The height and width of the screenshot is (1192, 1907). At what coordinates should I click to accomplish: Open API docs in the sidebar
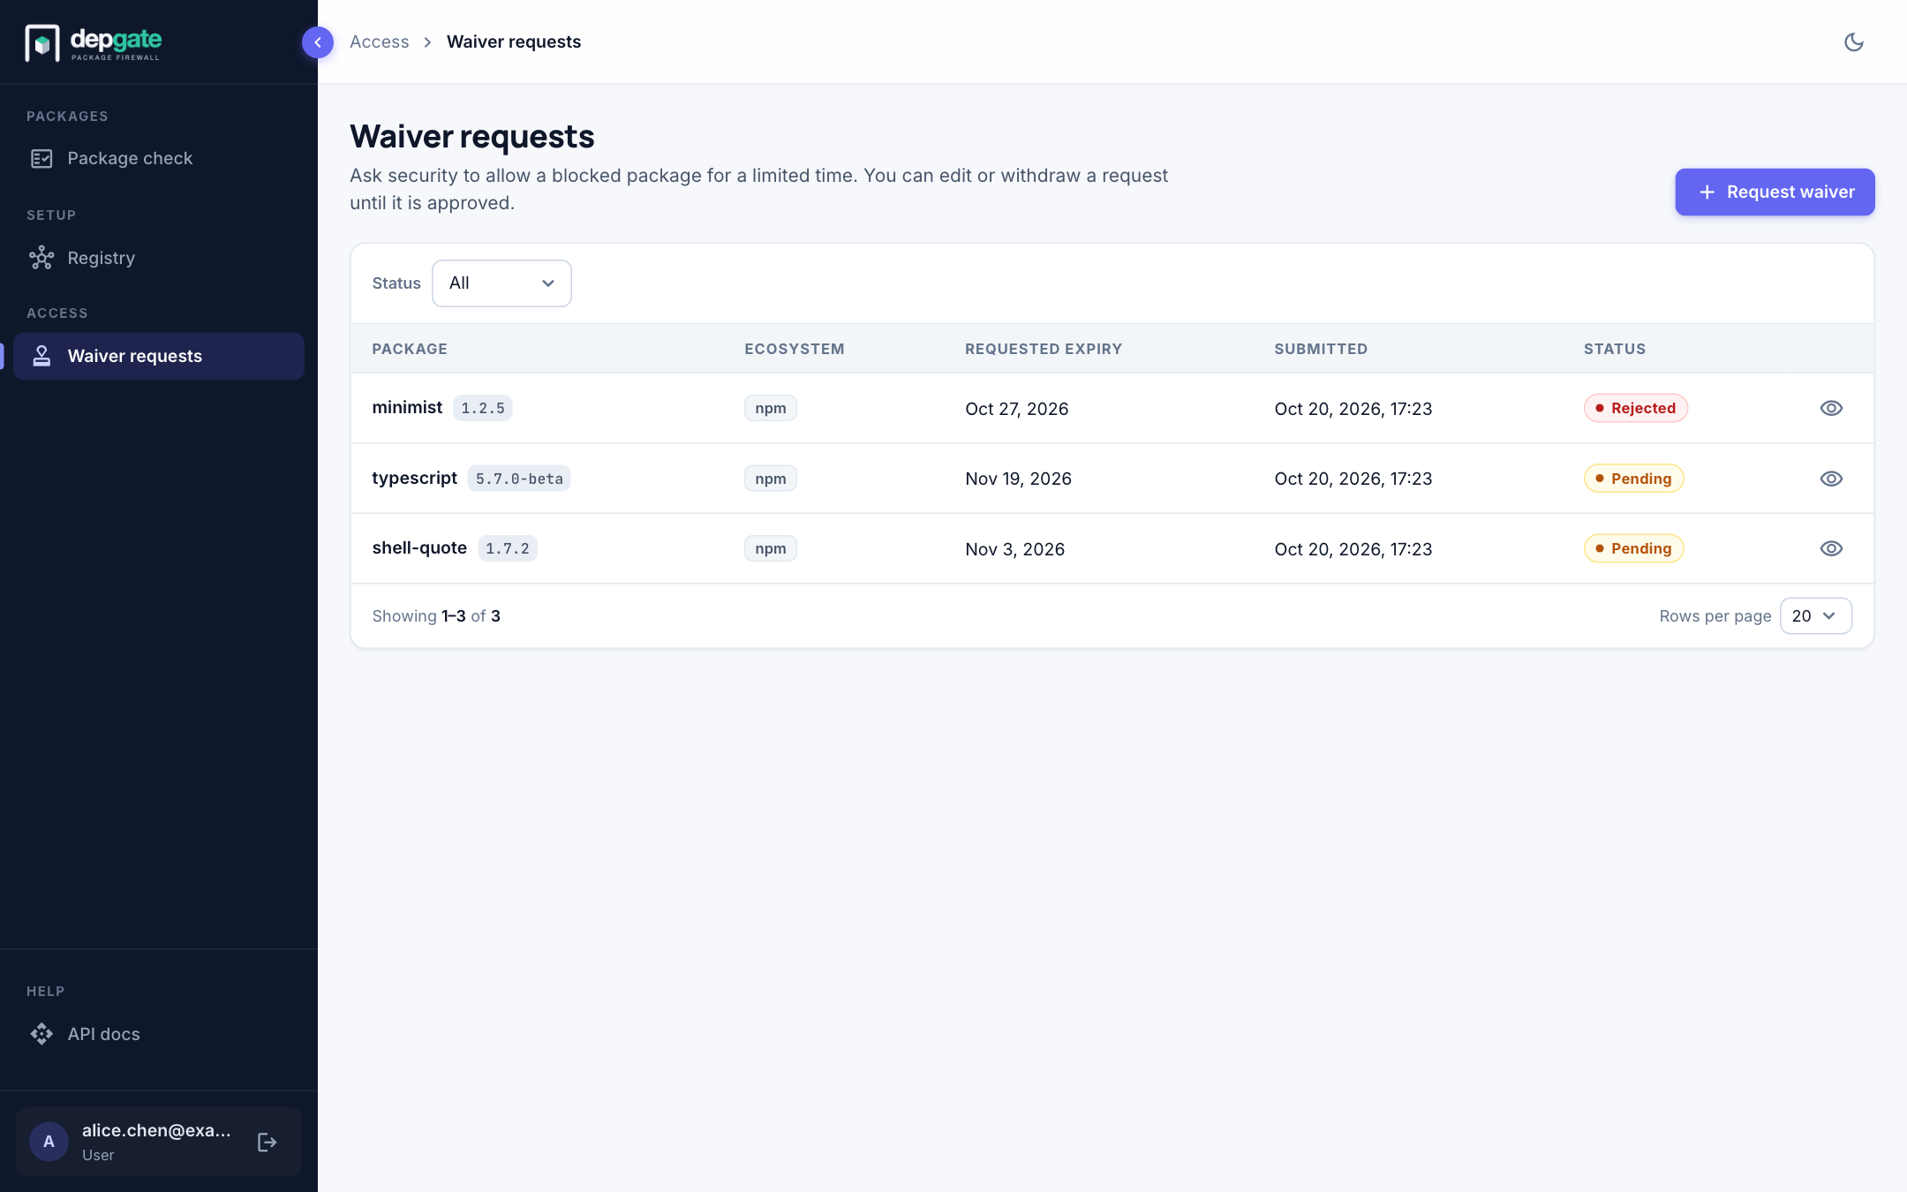(x=159, y=1034)
